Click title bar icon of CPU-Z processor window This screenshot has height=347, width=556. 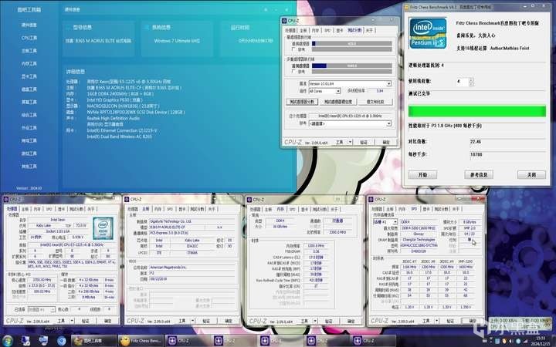tap(6, 200)
